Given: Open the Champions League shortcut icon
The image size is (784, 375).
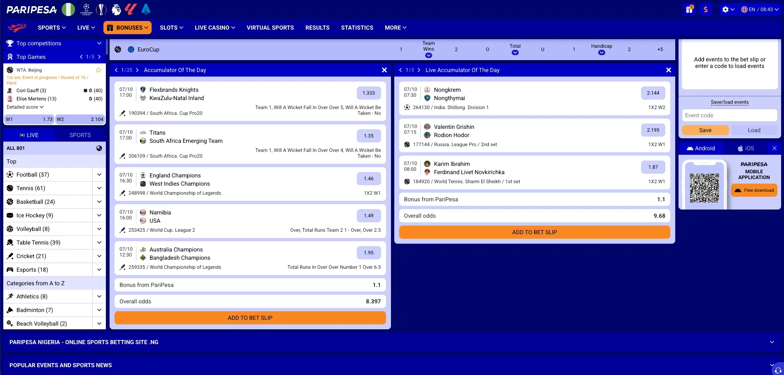Looking at the screenshot, I should pyautogui.click(x=86, y=9).
